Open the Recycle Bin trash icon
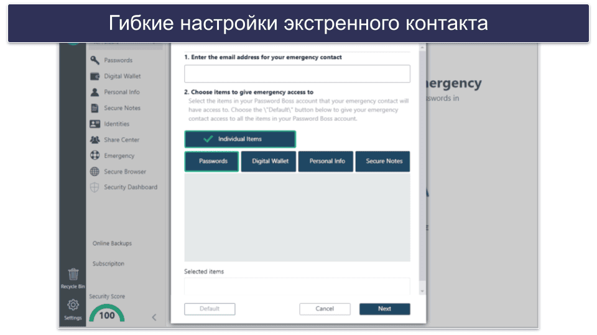The image size is (597, 335). 73,274
